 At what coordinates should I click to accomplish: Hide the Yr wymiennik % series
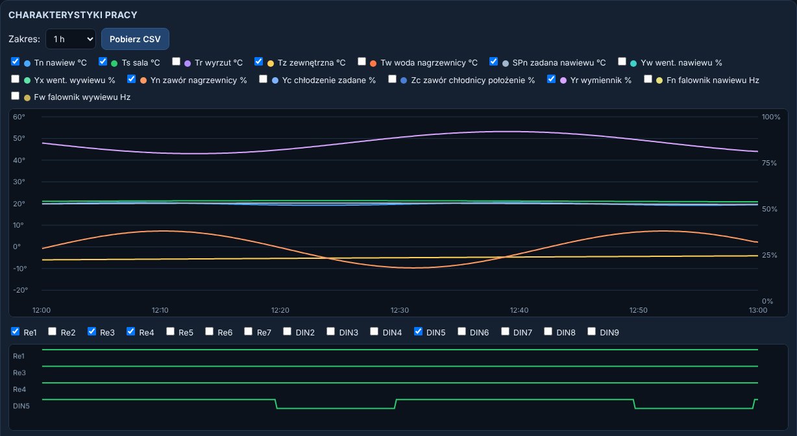coord(551,79)
